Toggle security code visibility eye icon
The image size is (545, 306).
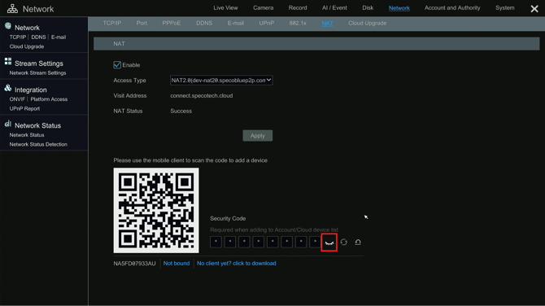point(329,243)
